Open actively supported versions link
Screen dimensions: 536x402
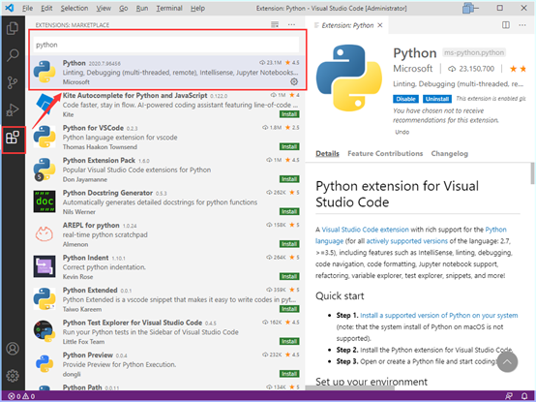click(x=406, y=241)
